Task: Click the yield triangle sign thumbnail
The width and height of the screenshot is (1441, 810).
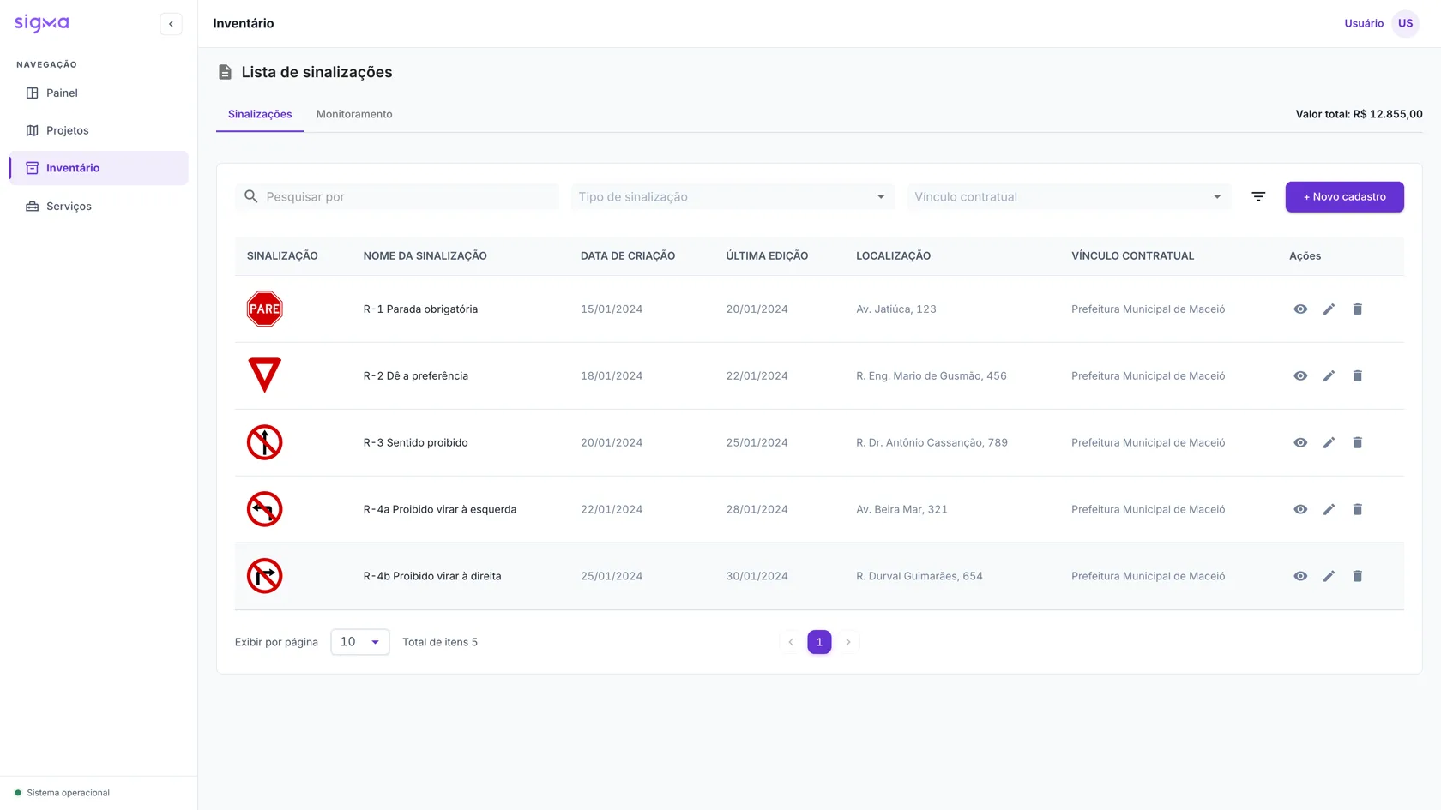Action: (x=264, y=375)
